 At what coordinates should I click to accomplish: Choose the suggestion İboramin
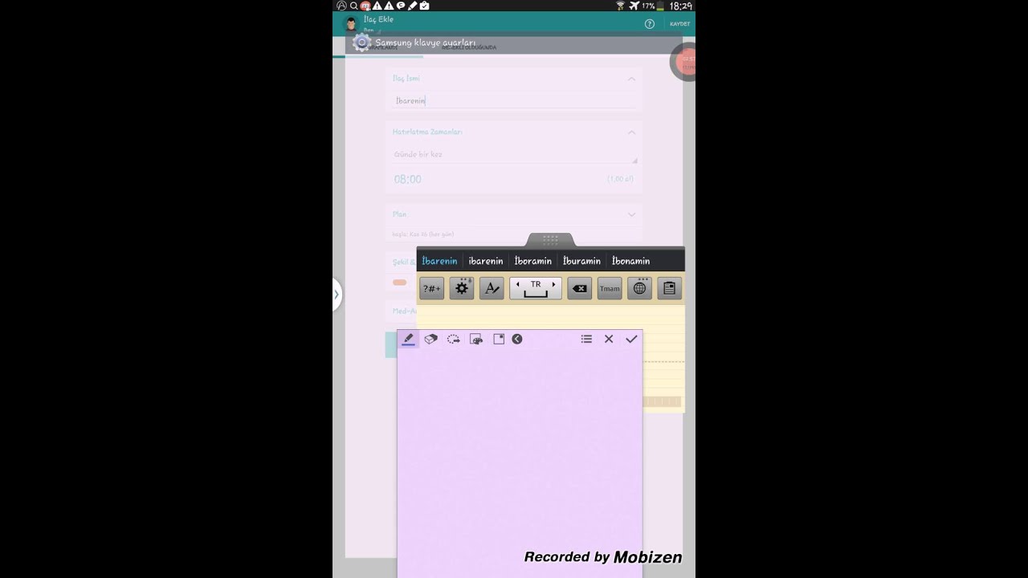coord(533,261)
